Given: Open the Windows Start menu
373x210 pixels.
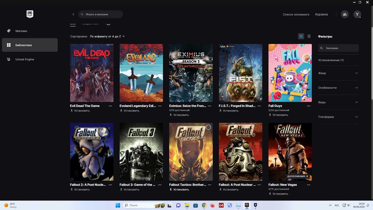Looking at the screenshot, I should click(118, 205).
